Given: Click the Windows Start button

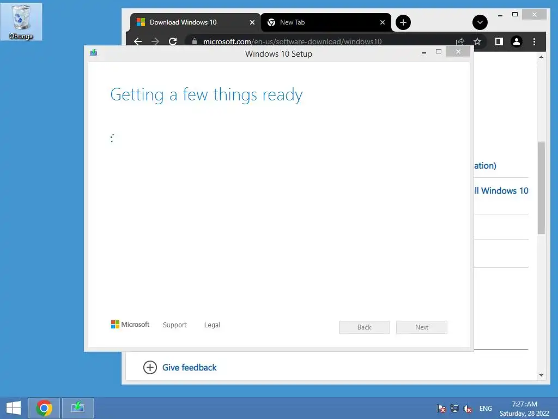Looking at the screenshot, I should [14, 408].
